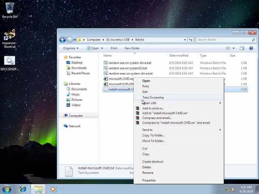Open the Recycle Bin desktop icon
The image size is (259, 194).
(10, 10)
